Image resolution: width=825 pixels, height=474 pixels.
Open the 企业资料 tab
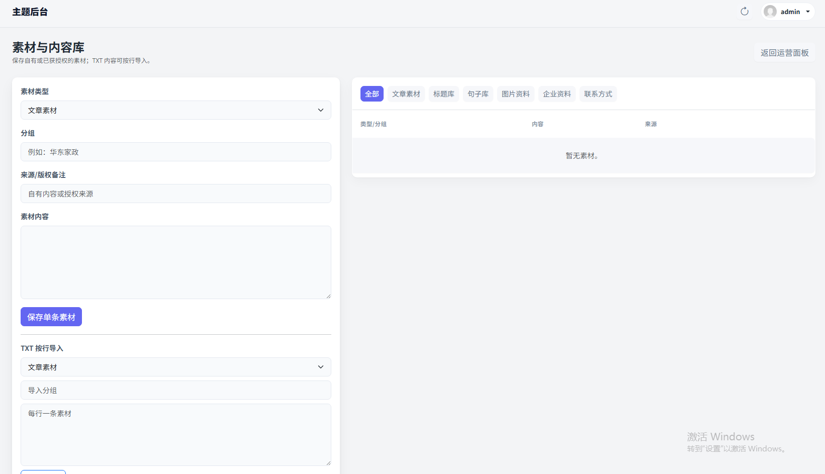[x=557, y=94]
